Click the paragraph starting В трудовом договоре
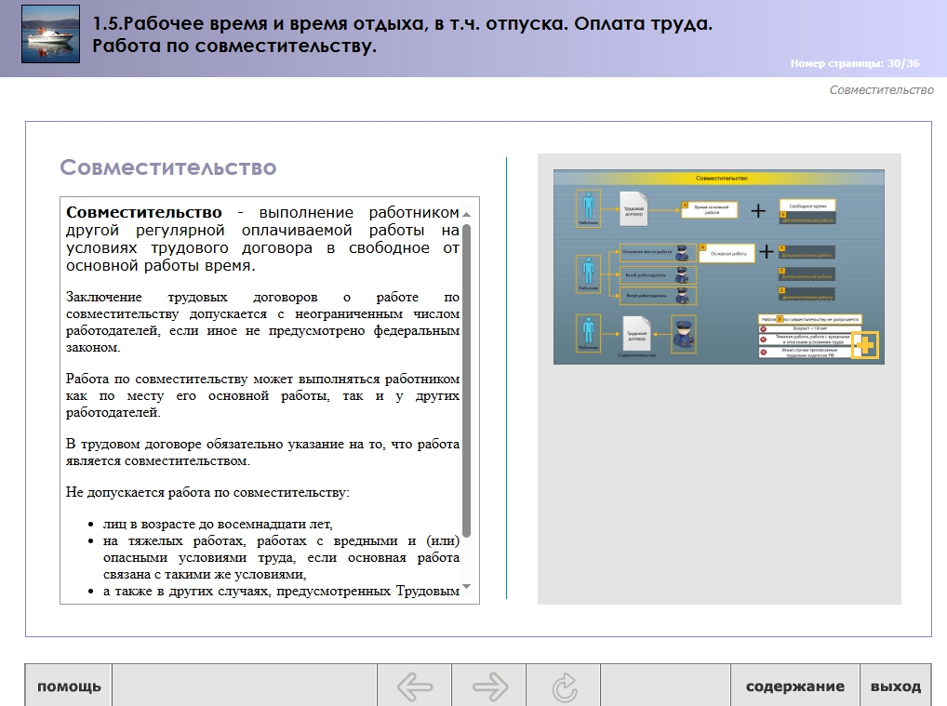Viewport: 947px width, 706px height. click(262, 452)
